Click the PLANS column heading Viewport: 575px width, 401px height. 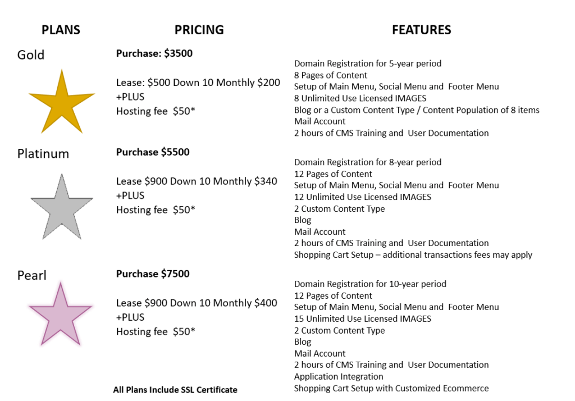61,30
